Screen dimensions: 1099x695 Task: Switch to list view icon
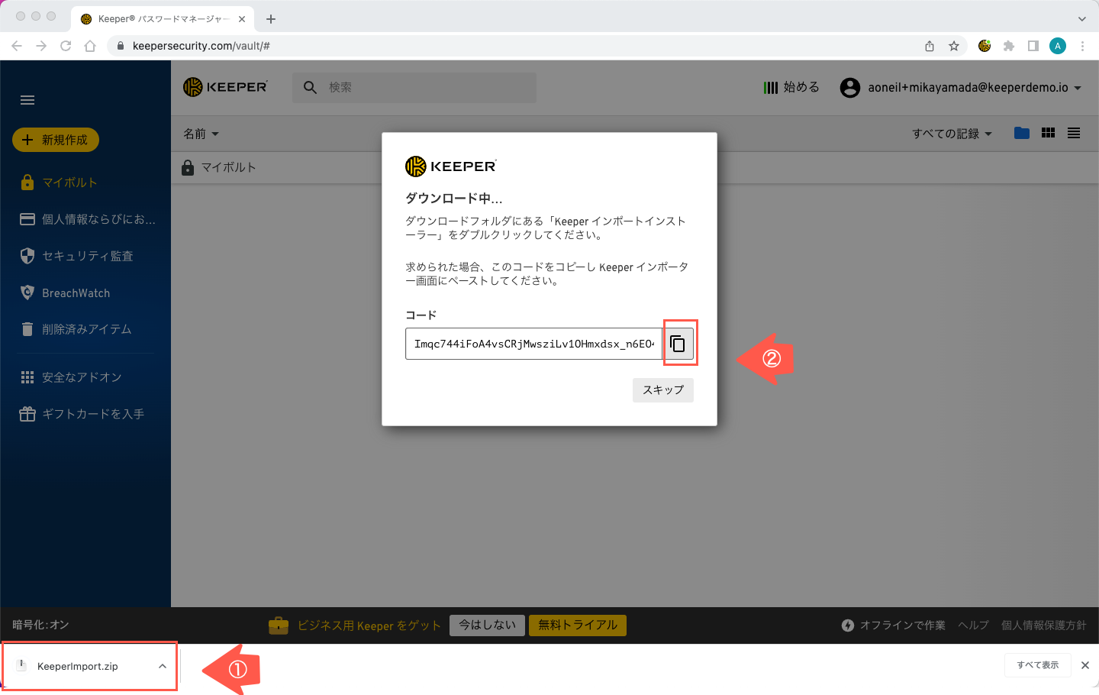tap(1074, 133)
